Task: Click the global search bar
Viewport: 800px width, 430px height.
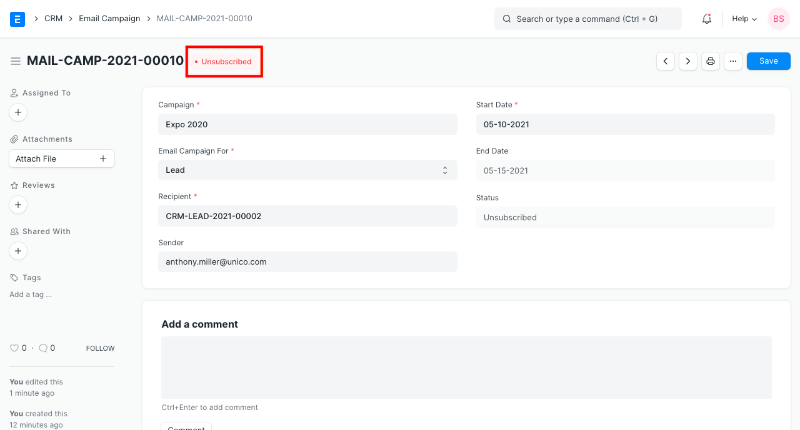Action: coord(587,19)
